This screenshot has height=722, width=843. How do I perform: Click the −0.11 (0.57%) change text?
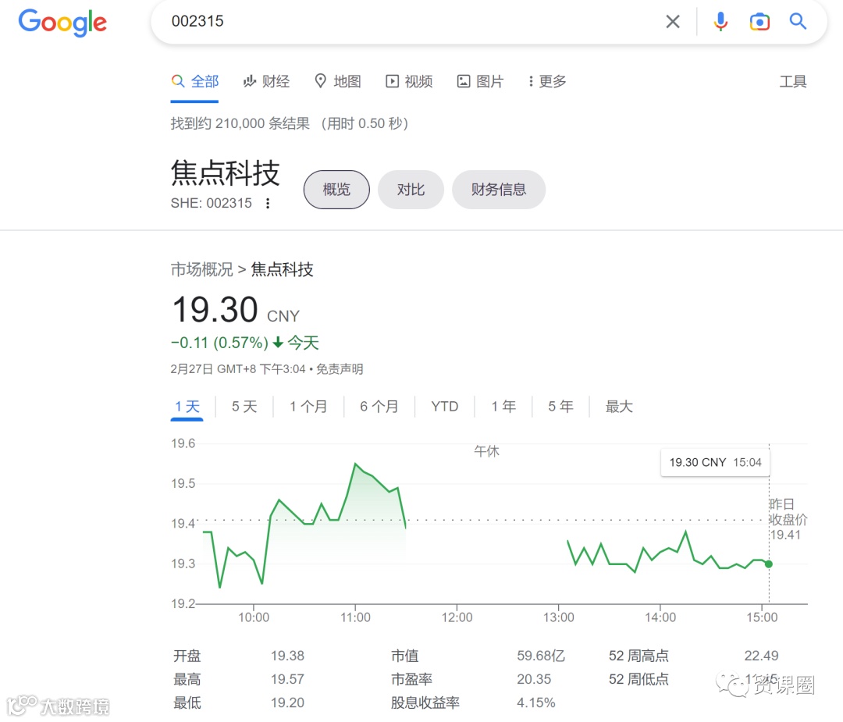219,343
